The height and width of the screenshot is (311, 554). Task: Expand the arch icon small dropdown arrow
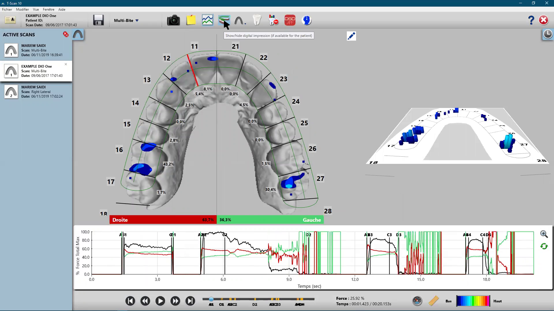[x=245, y=24]
